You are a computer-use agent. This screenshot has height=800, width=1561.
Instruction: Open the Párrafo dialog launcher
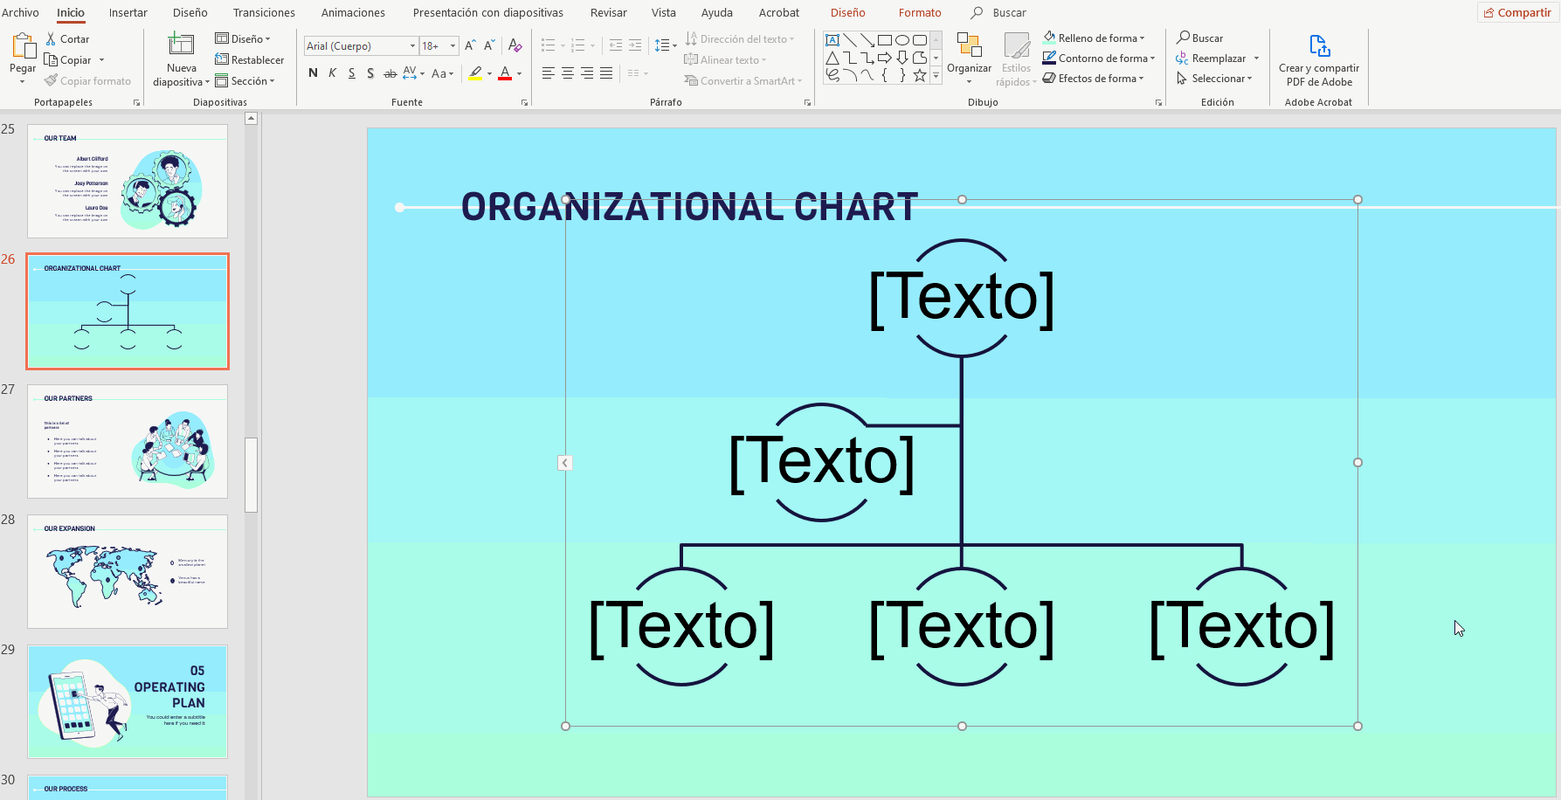(807, 103)
